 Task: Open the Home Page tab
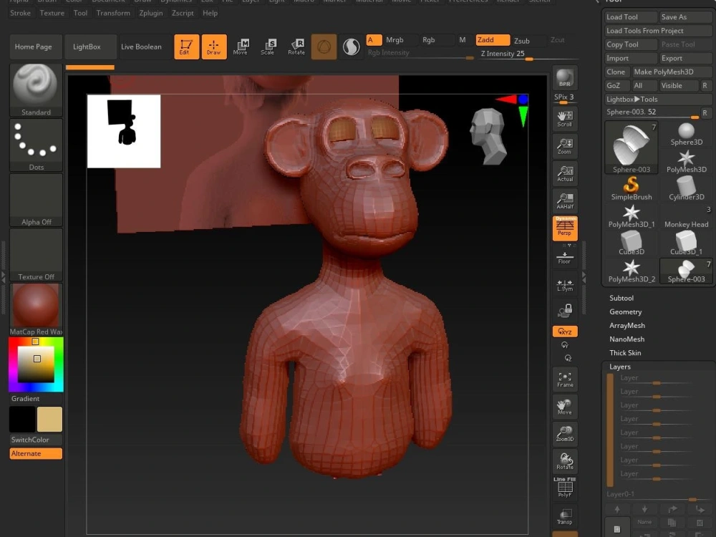click(x=36, y=47)
